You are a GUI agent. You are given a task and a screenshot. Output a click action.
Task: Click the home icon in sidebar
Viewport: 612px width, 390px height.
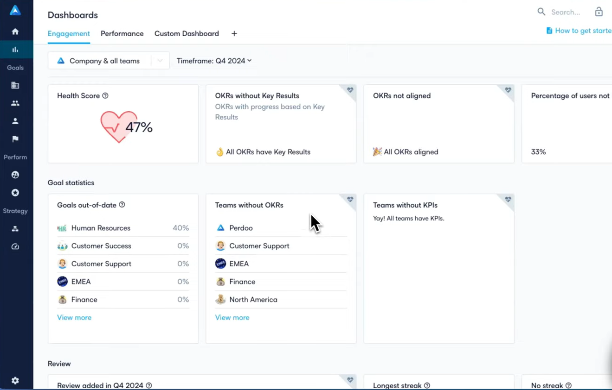(x=15, y=31)
